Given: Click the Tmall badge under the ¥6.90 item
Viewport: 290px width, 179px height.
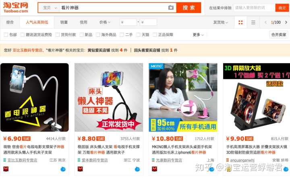Looking at the screenshot, I should coord(6,169).
